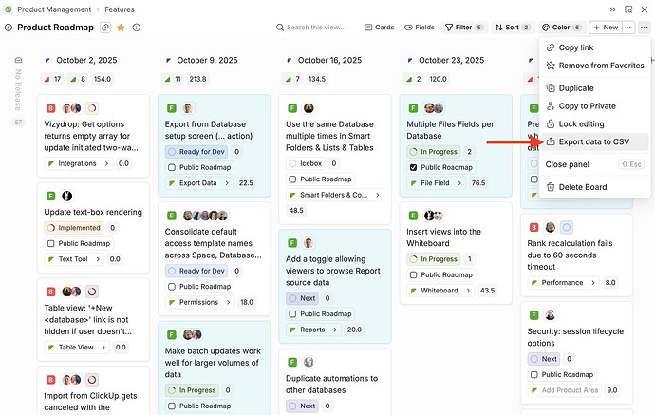The height and width of the screenshot is (415, 655).
Task: Open the three-dots more options menu
Action: (645, 28)
